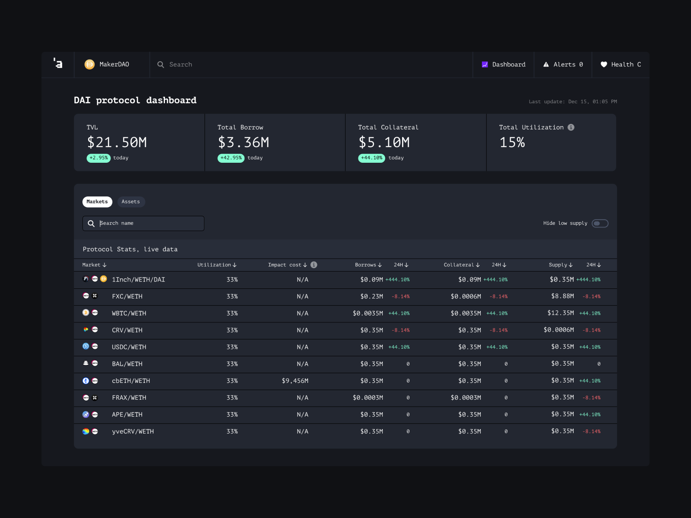Screen dimensions: 691x518
Task: Open the FXC/WETH market row
Action: click(345, 297)
